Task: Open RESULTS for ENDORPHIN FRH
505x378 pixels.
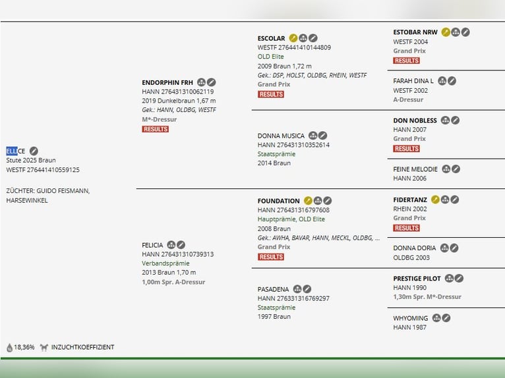Action: [155, 129]
